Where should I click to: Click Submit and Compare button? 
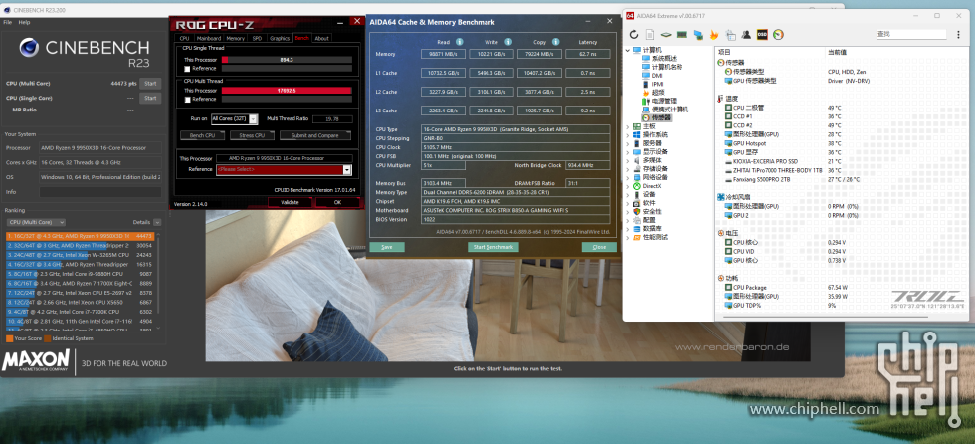click(315, 135)
